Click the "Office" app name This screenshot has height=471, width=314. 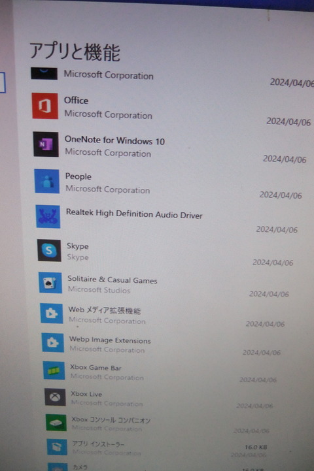(76, 101)
